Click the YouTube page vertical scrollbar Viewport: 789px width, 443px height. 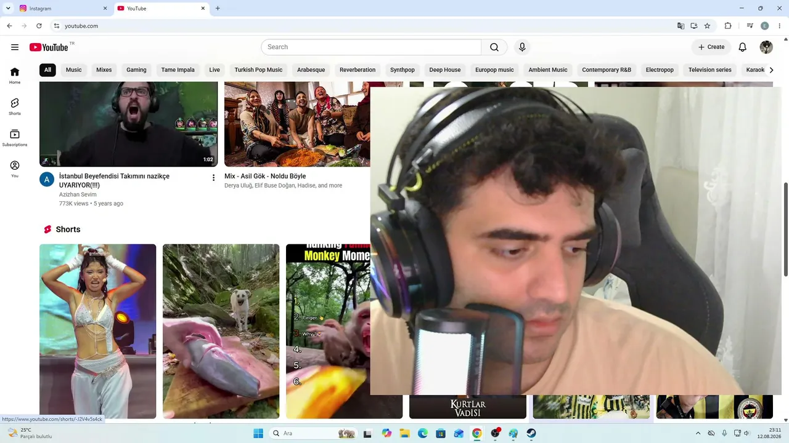[x=785, y=229]
